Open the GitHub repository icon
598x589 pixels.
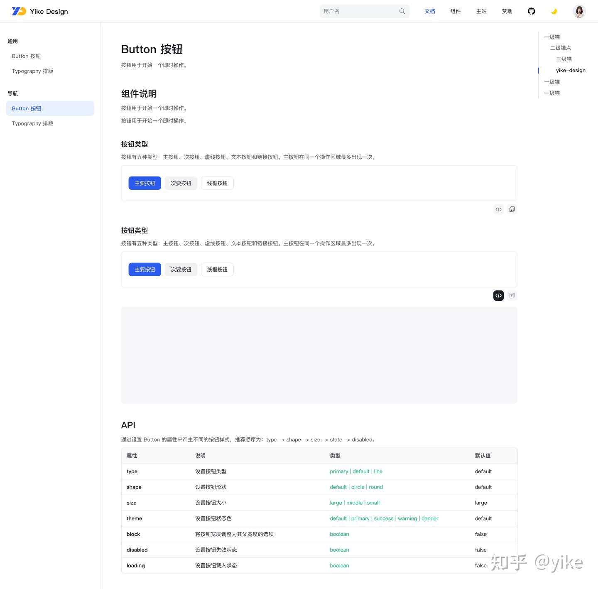pos(532,11)
